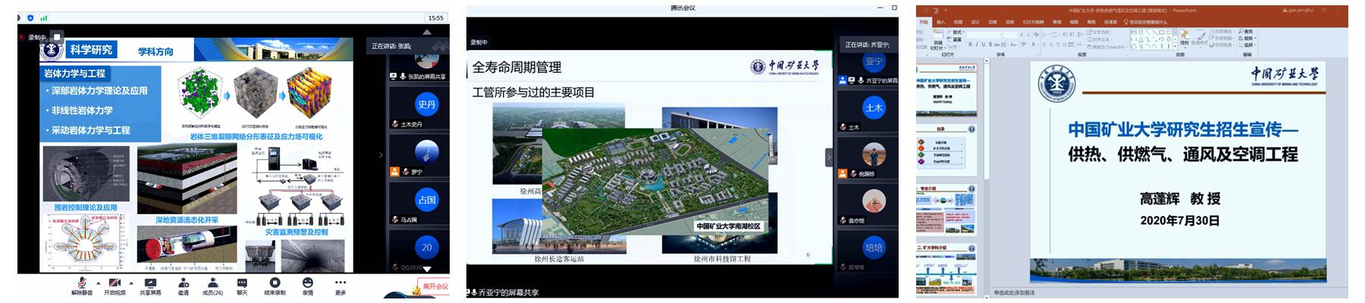The image size is (1365, 303).
Task: Toggle Underline formatting in PowerPoint ribbon
Action: pos(982,45)
